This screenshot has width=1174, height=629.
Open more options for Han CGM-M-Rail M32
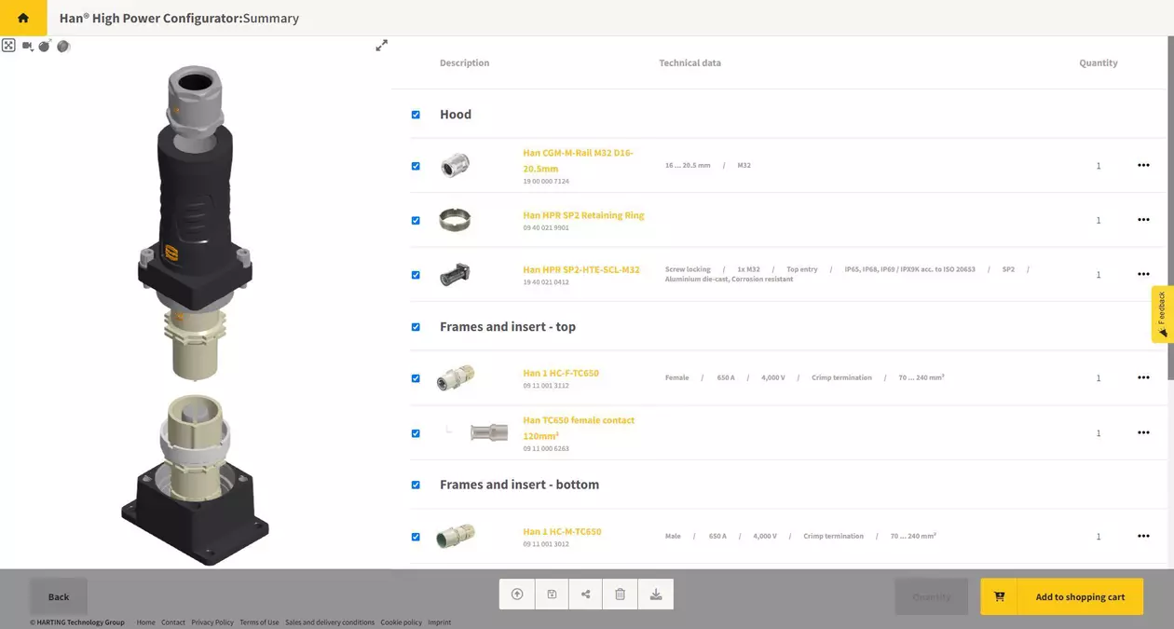(x=1143, y=166)
